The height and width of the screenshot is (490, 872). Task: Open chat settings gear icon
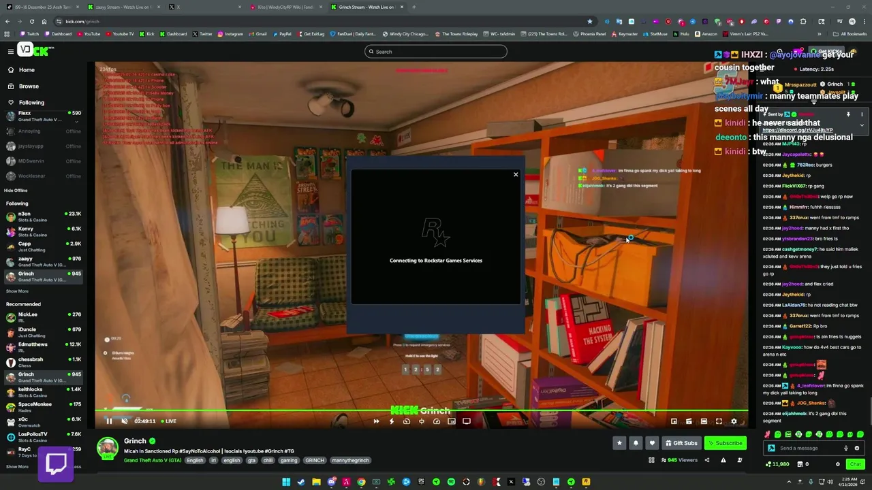[x=838, y=464]
